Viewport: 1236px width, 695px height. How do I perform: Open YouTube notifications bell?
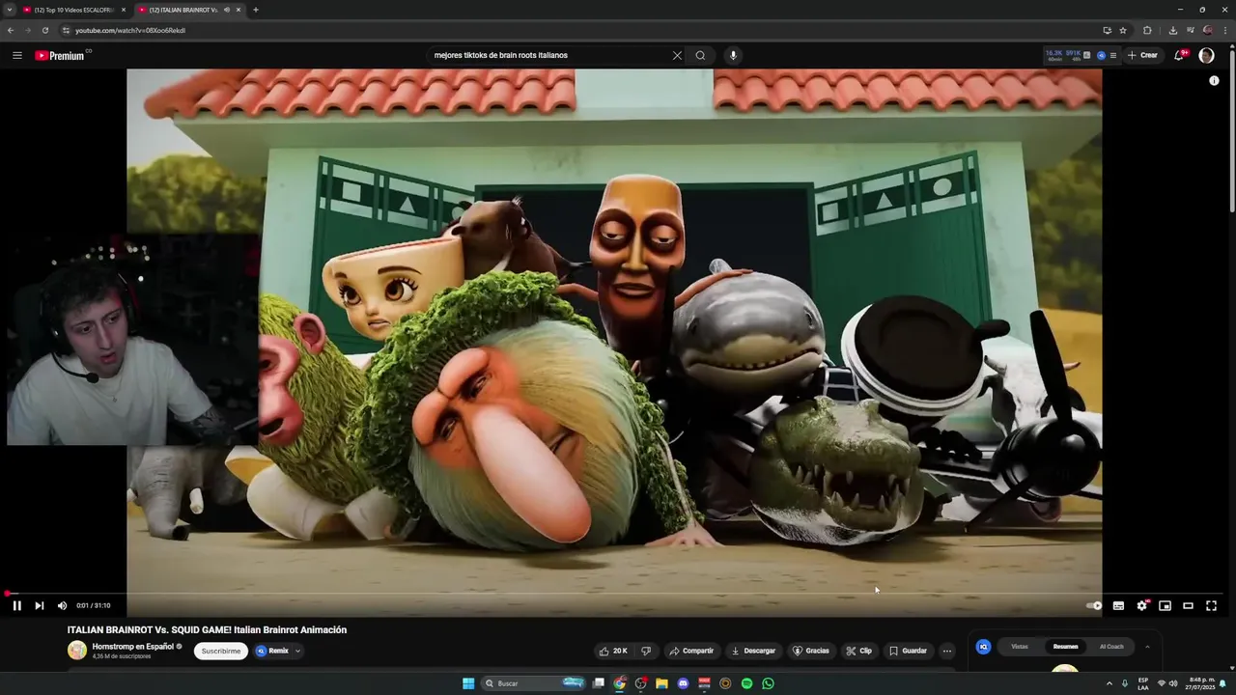pos(1179,55)
